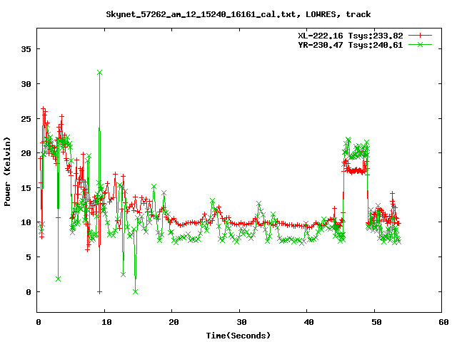The height and width of the screenshot is (342, 457).
Task: Click the x-axis tick label '40'
Action: (x=308, y=322)
